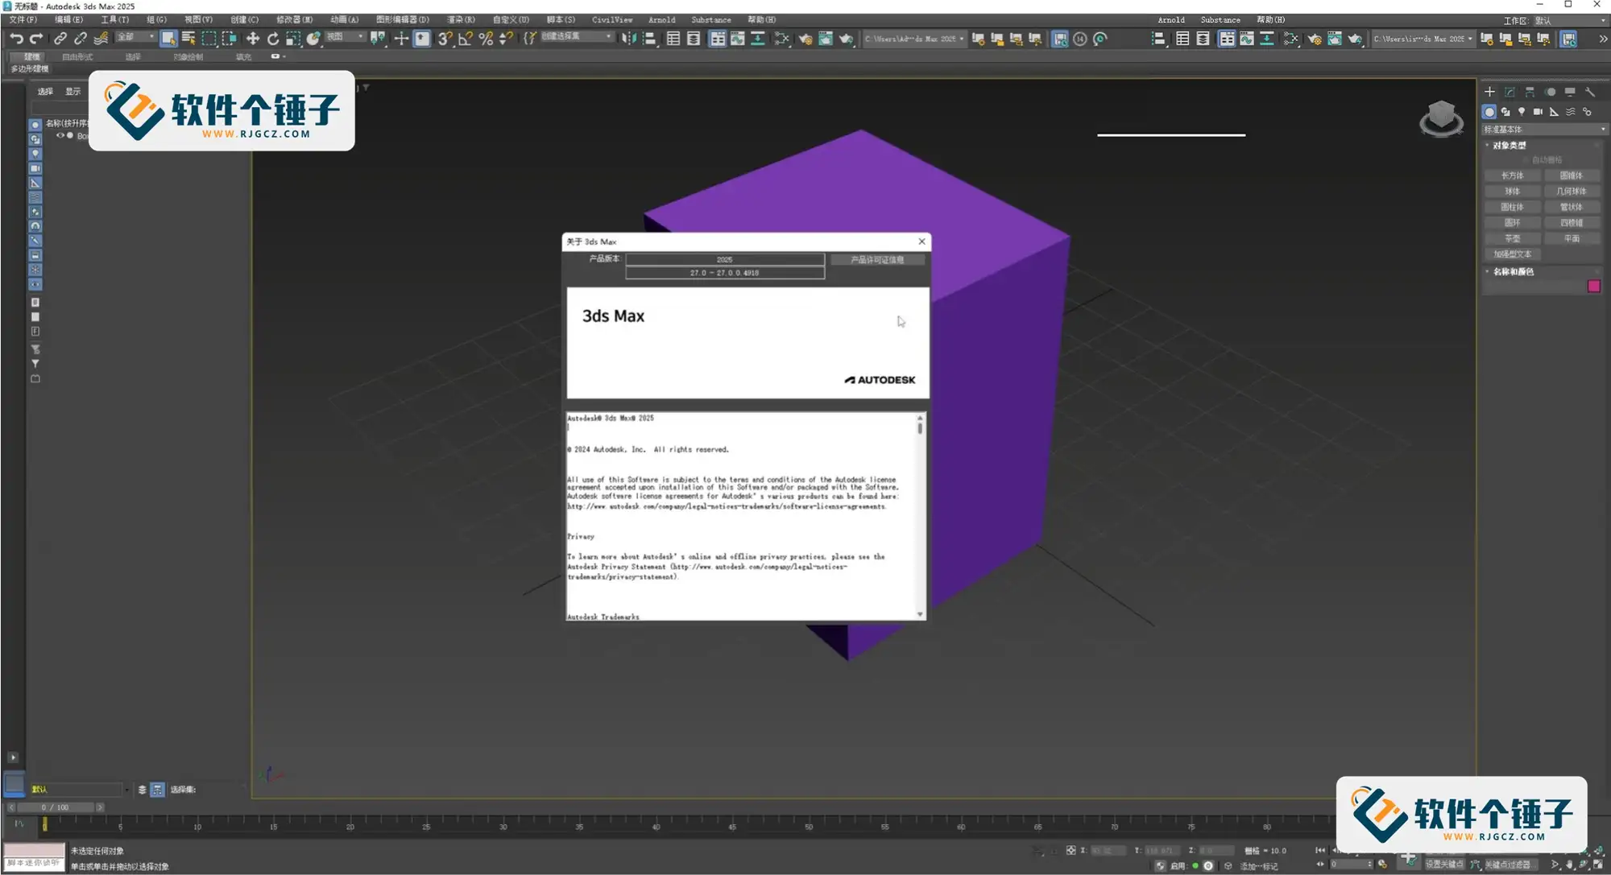Screen dimensions: 1611x875
Task: Click the time slider 0 / 100 handle
Action: (55, 807)
